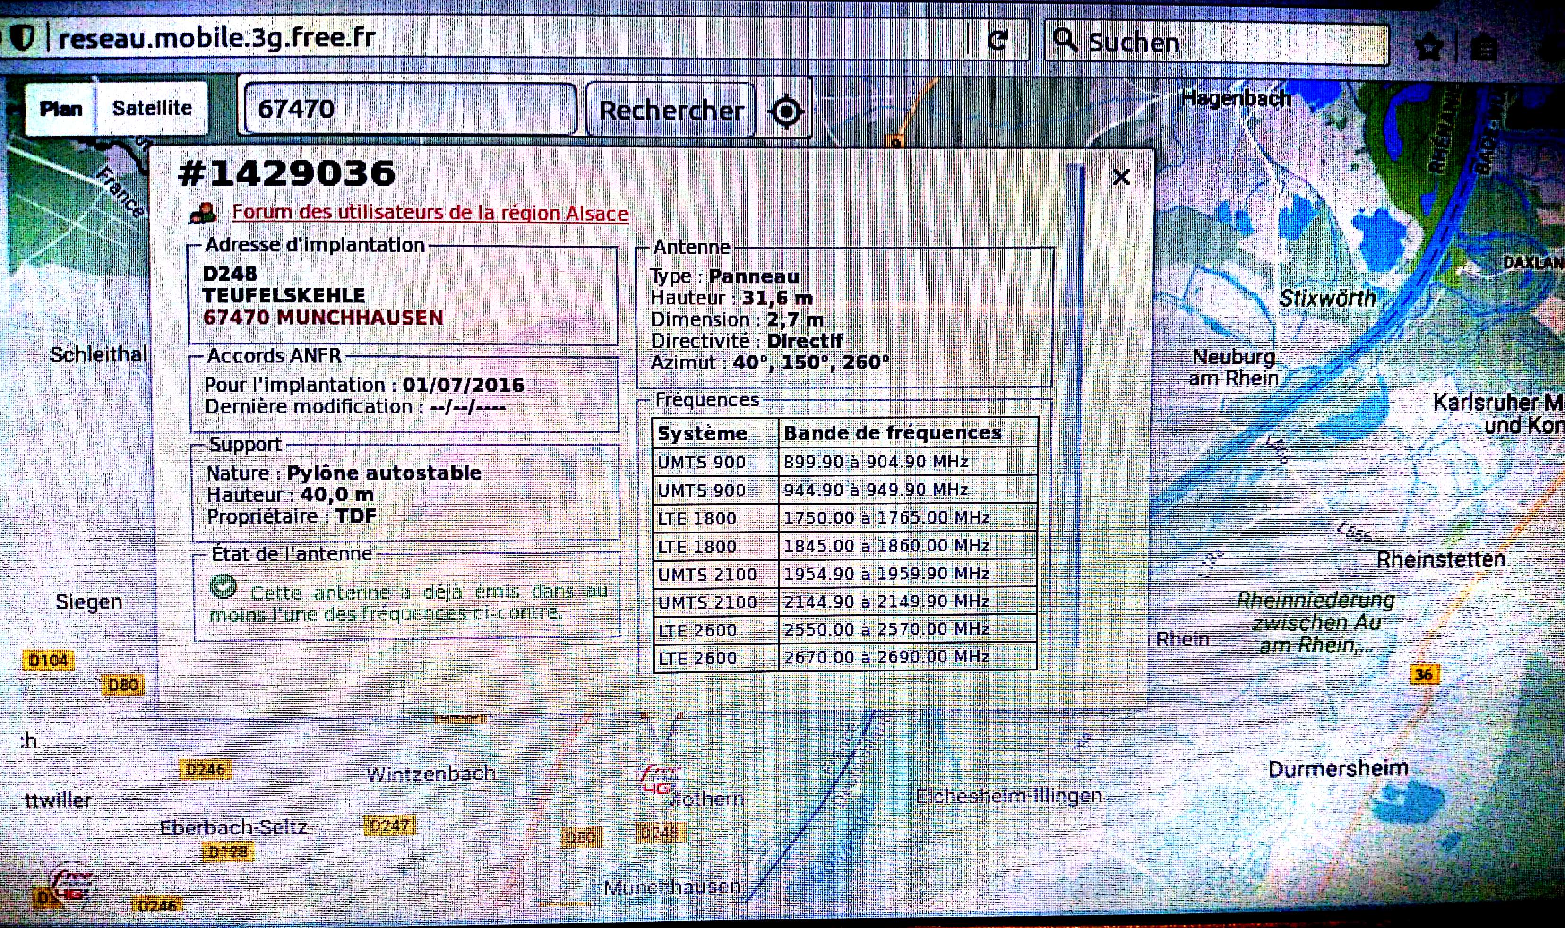
Task: Click the magnifier icon in the search box
Action: tap(1066, 40)
